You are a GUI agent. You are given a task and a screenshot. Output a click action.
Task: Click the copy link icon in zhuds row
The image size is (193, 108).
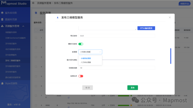(69, 98)
